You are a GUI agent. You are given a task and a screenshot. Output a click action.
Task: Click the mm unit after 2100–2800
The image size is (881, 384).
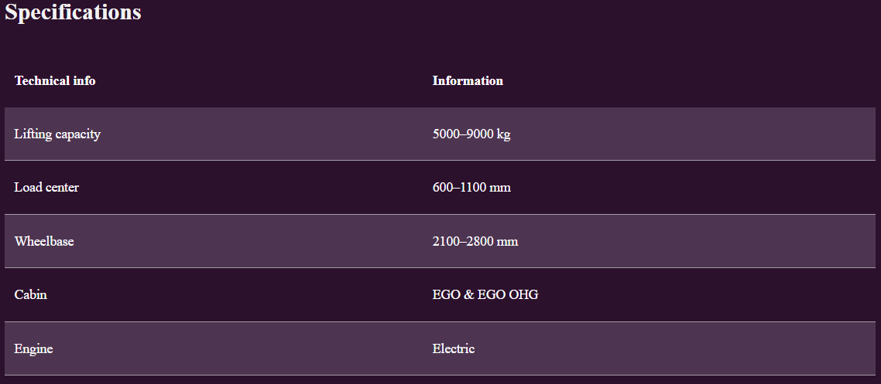(x=507, y=242)
